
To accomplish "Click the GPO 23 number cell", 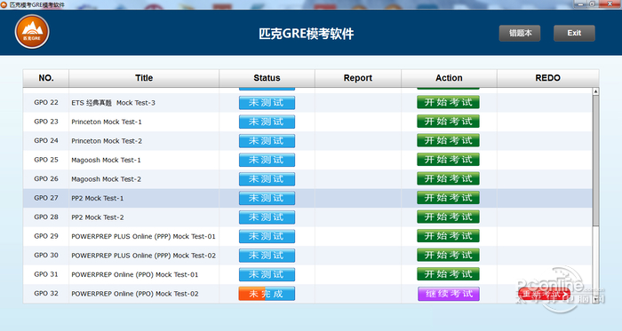I will [x=46, y=122].
